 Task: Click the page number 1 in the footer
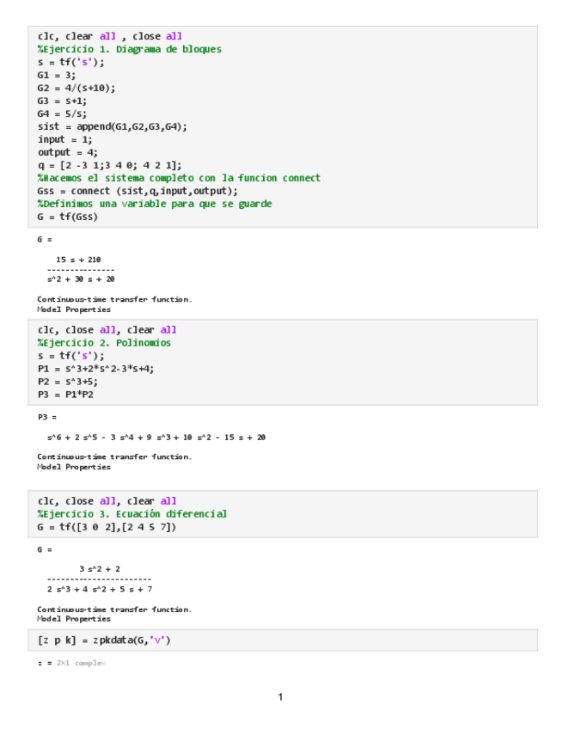click(x=280, y=697)
